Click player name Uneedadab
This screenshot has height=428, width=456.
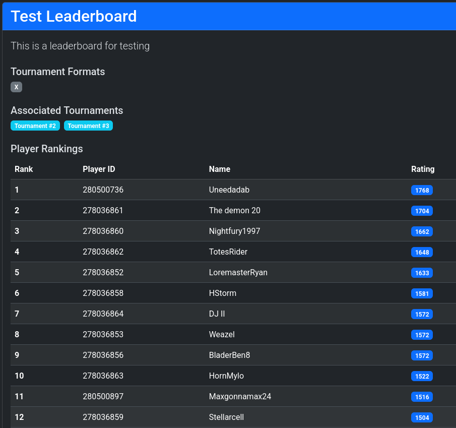(x=229, y=190)
